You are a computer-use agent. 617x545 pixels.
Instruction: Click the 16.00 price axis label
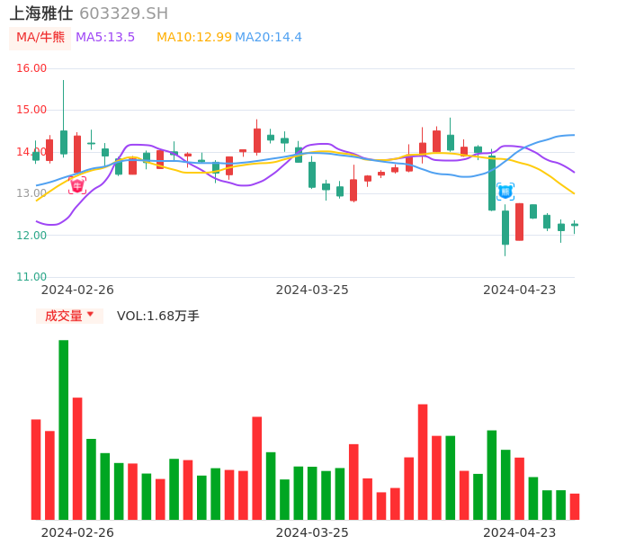(x=31, y=68)
